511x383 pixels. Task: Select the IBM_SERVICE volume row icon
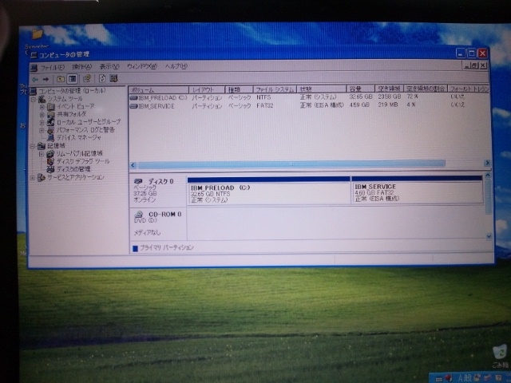133,106
